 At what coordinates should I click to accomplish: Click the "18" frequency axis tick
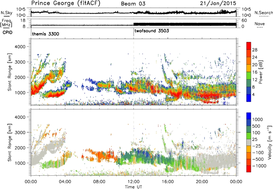tap(23, 20)
